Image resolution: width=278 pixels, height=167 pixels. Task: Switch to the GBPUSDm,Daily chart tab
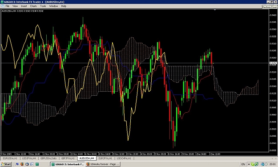point(48,158)
